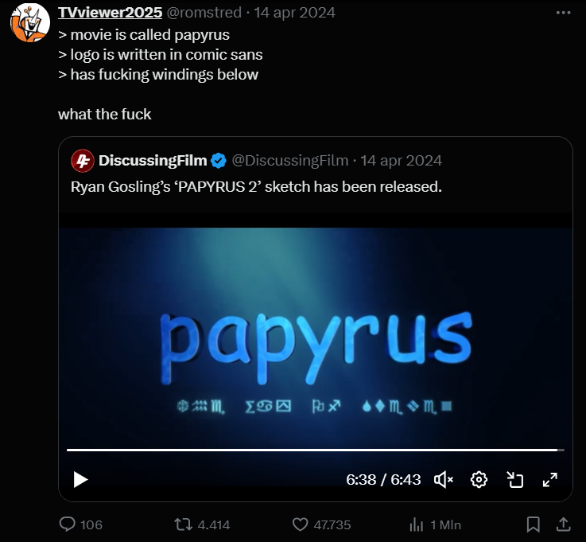Open video settings gear

(x=479, y=480)
